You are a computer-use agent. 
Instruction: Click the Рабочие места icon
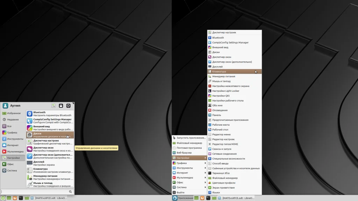(x=210, y=125)
